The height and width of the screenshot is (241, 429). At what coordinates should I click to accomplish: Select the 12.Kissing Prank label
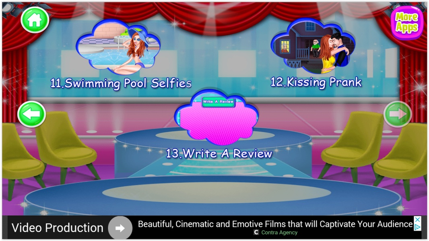pos(316,82)
